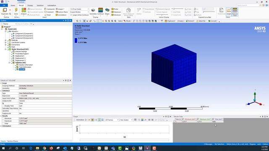Image resolution: width=269 pixels, height=151 pixels.
Task: Toggle the Minimum column checkbox in Tabular Data
Action: point(183,119)
